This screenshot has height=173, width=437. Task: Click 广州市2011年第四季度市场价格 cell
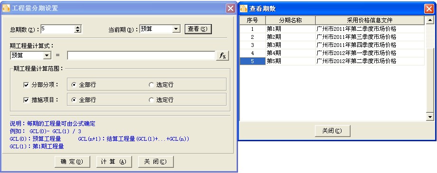click(x=370, y=45)
